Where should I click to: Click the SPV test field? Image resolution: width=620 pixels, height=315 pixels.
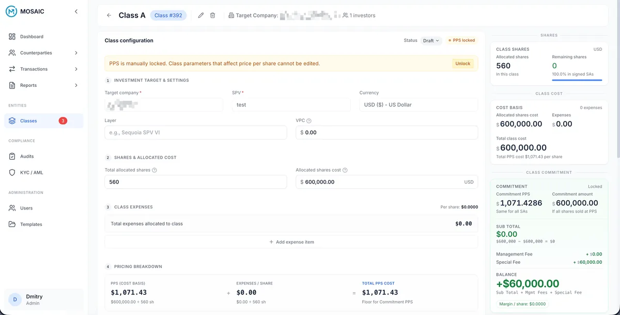pyautogui.click(x=291, y=105)
